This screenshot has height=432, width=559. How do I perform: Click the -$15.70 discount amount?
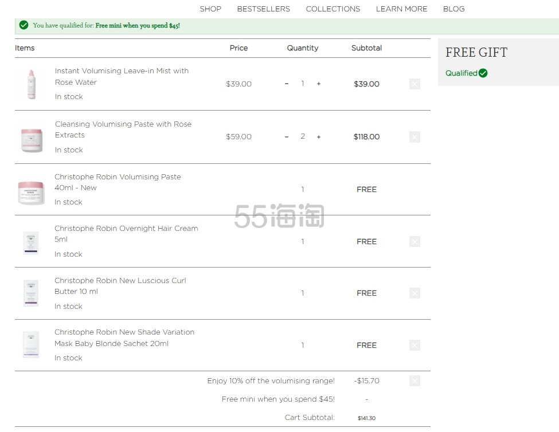click(x=366, y=380)
